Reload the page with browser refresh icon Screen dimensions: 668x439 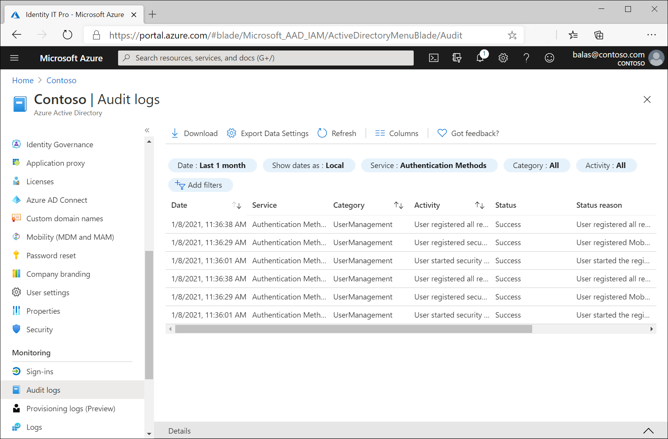coord(68,35)
